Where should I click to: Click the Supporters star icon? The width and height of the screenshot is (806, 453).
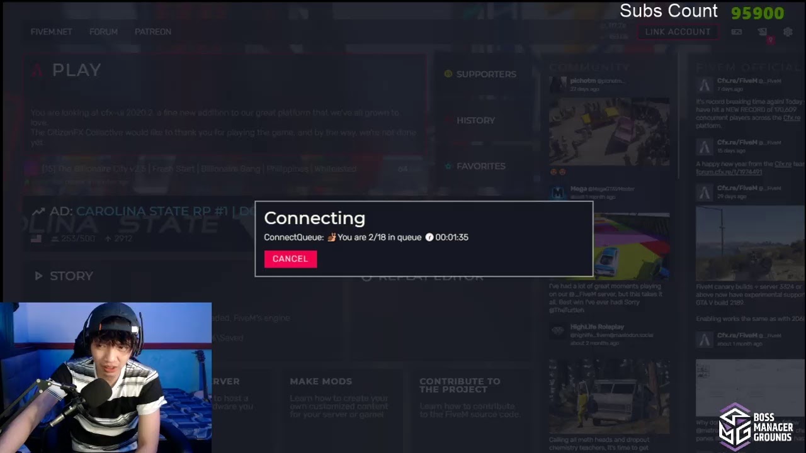(448, 74)
